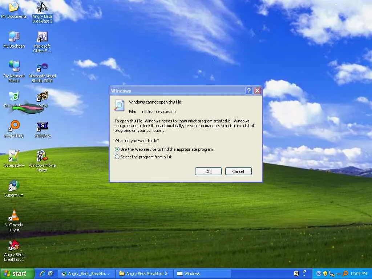Choose Select the program from a list

143,157
